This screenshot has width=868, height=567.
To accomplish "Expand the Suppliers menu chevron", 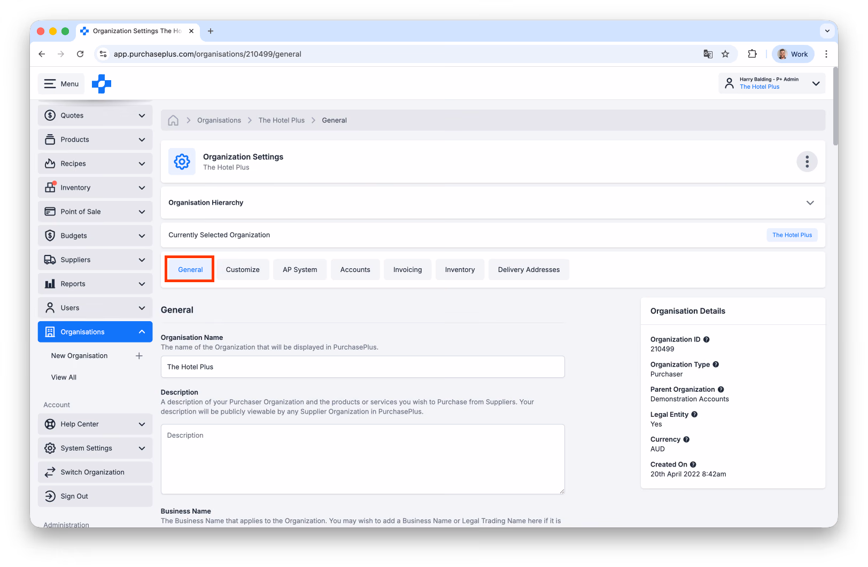I will [x=142, y=260].
